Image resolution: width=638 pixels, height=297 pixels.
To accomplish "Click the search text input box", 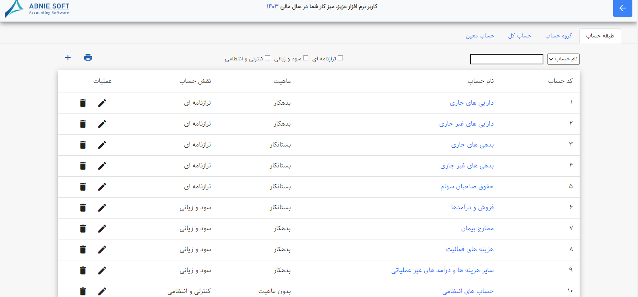I will (507, 59).
